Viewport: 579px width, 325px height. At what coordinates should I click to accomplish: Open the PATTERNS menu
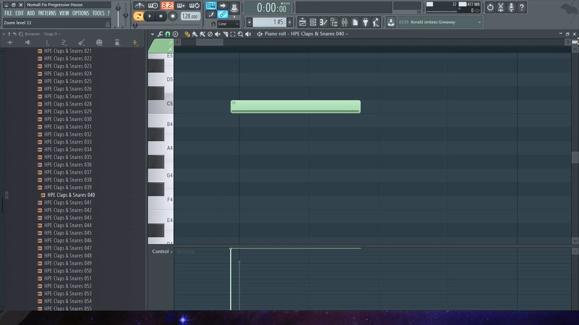pyautogui.click(x=47, y=13)
